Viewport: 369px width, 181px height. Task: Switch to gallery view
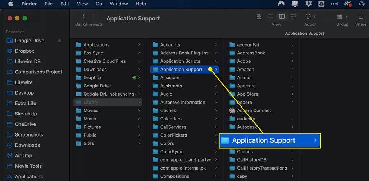point(293,16)
